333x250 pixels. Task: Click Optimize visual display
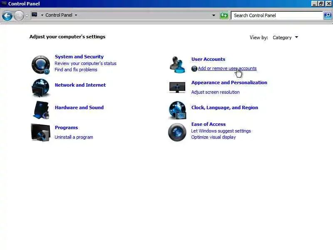214,137
